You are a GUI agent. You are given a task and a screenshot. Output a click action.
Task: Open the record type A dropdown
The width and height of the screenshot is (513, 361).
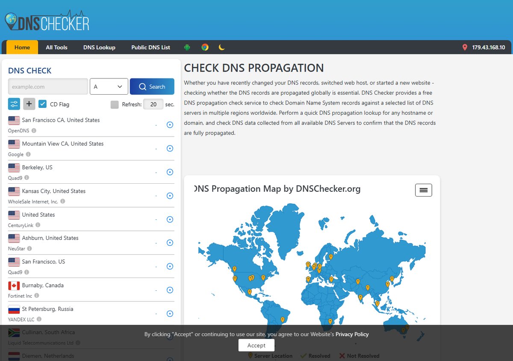[x=109, y=87]
